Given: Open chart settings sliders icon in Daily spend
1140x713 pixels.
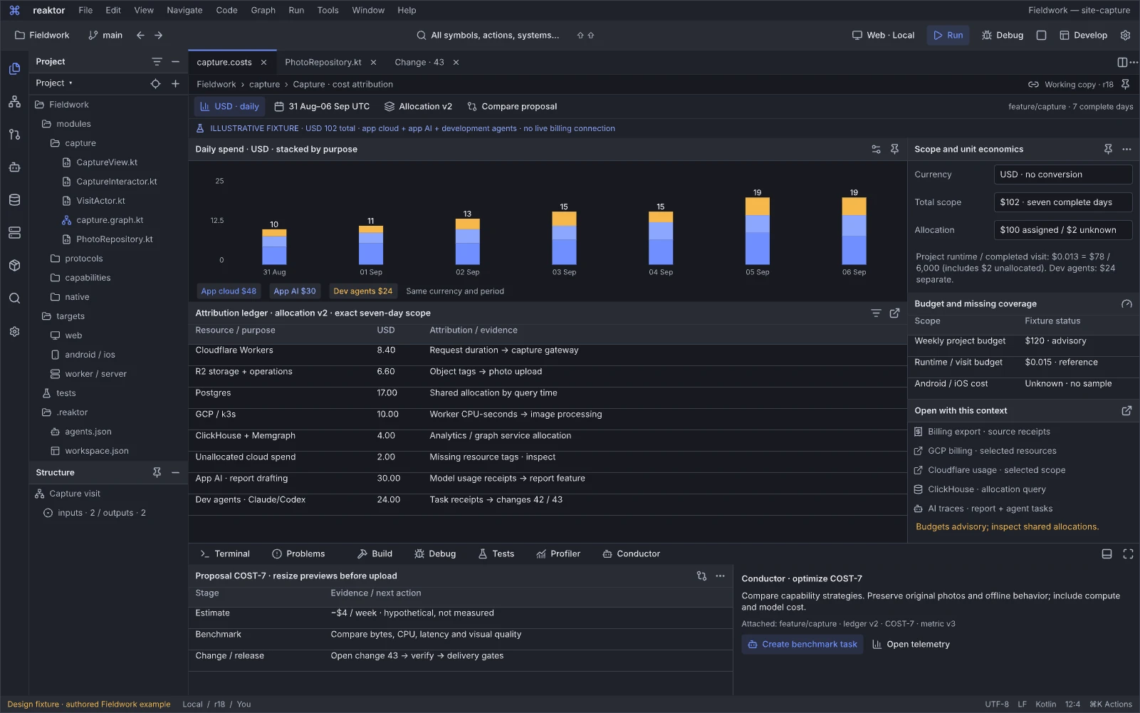Looking at the screenshot, I should tap(876, 149).
